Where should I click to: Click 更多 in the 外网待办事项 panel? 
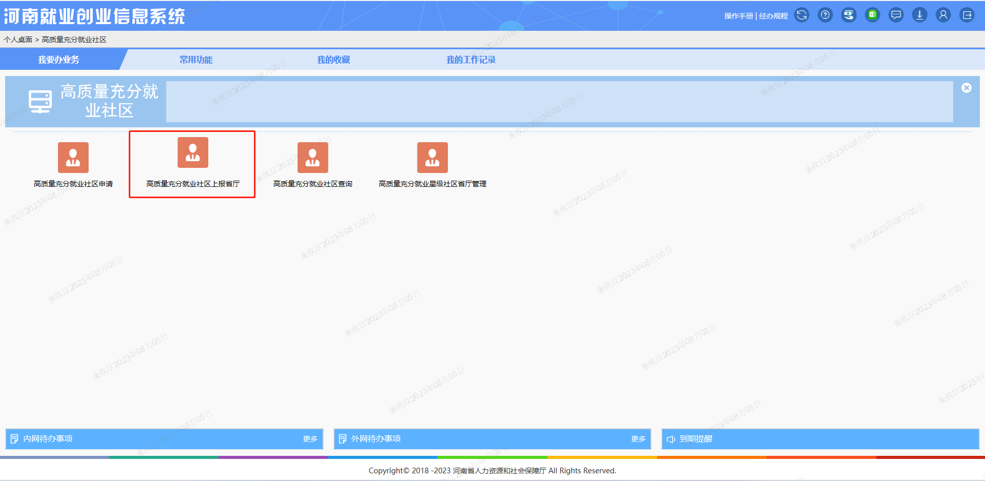point(638,439)
